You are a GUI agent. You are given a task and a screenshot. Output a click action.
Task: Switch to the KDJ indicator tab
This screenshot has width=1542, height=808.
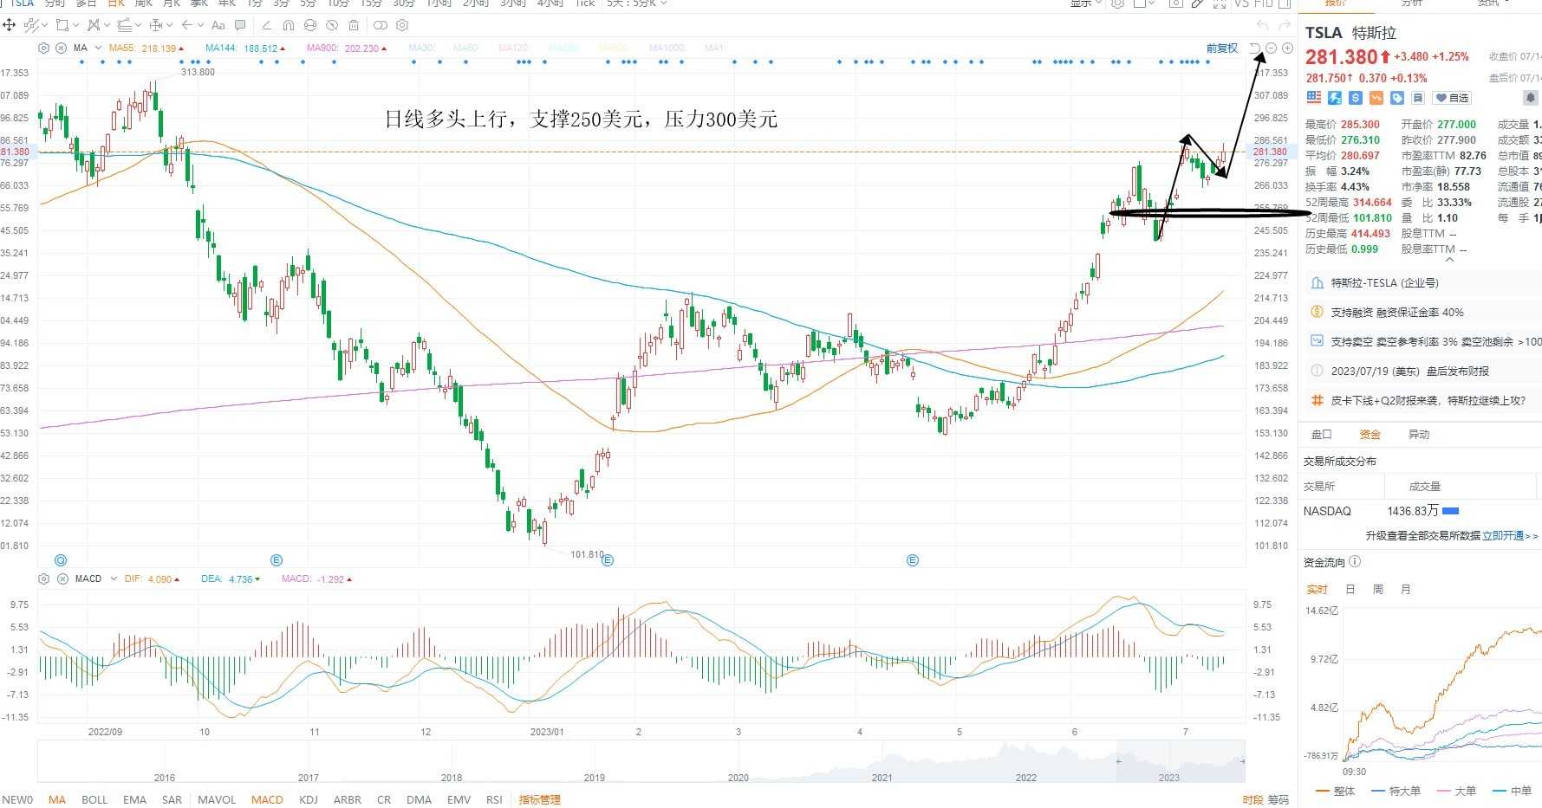coord(309,799)
